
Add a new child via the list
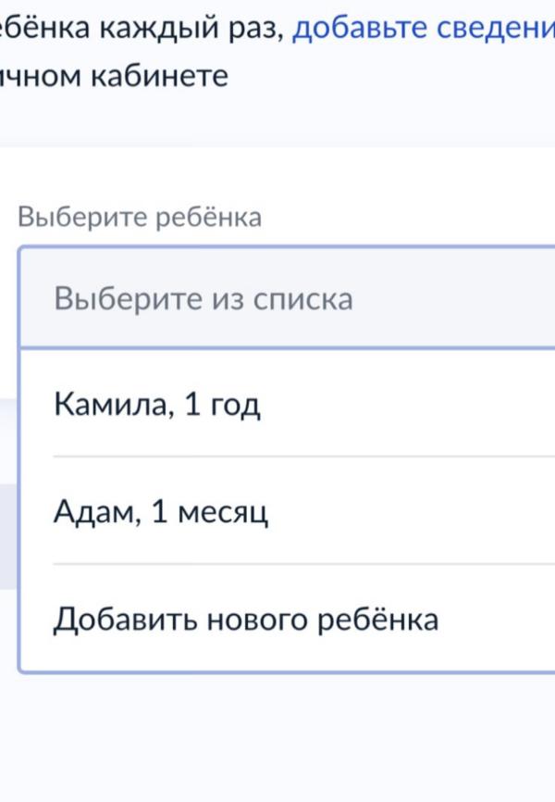[x=245, y=619]
